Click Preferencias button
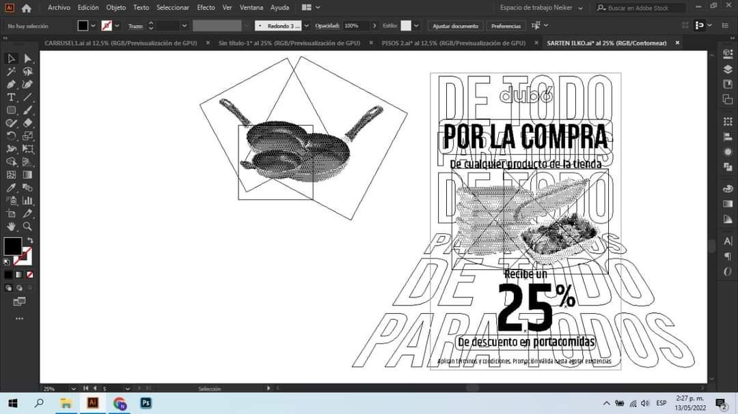Screen dimensions: 738x414 tap(506, 26)
